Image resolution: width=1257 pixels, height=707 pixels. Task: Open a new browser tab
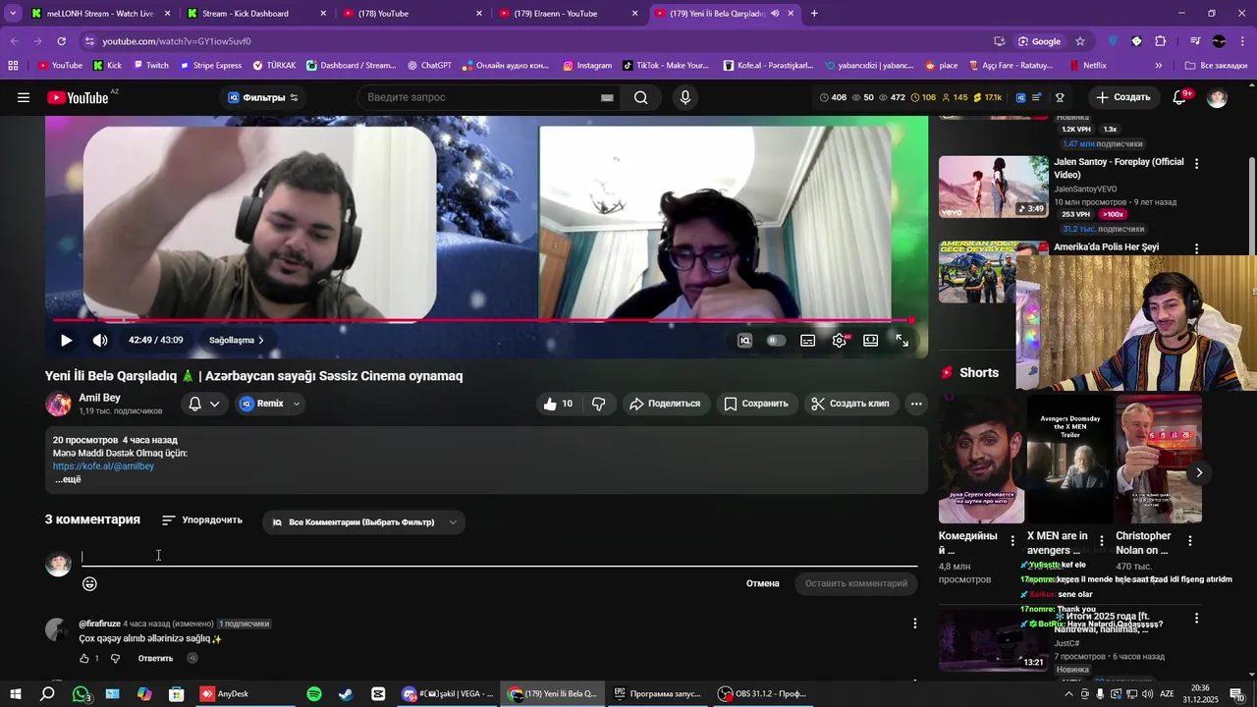[814, 14]
